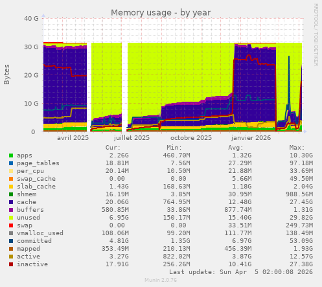Select the 'mapped' legend label

tap(29, 249)
